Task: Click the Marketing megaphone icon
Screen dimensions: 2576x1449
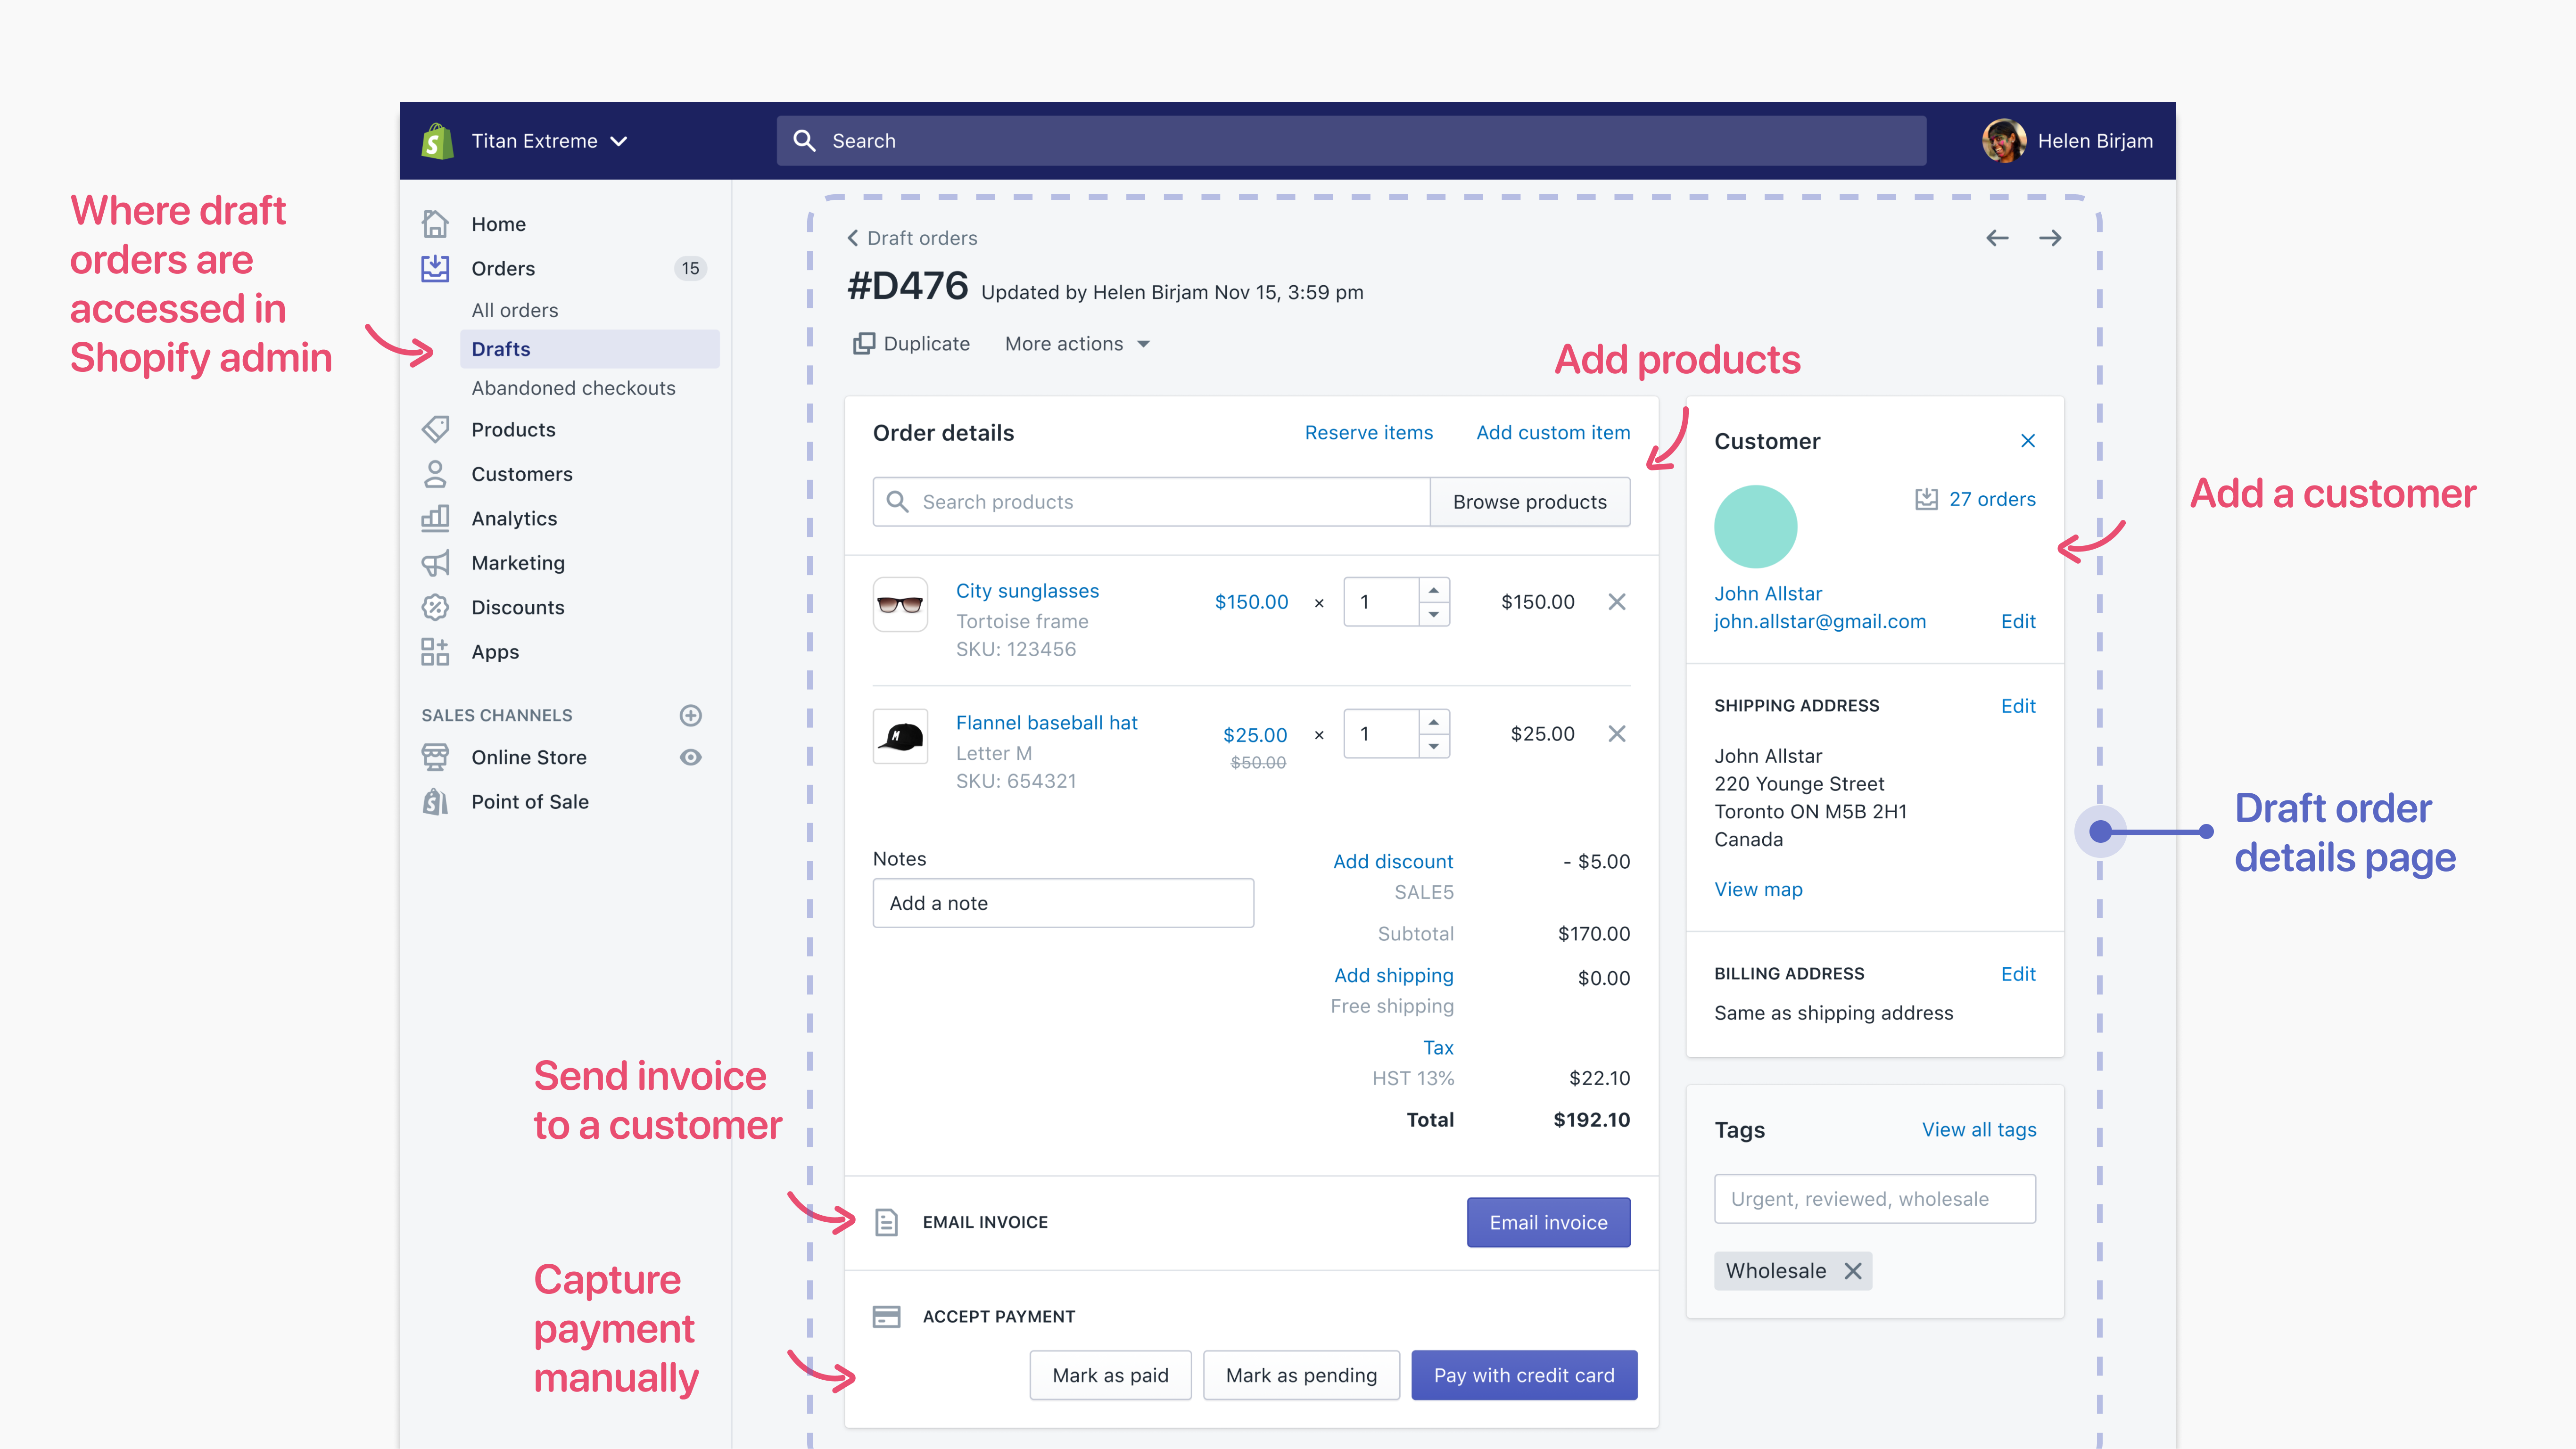Action: pyautogui.click(x=435, y=563)
